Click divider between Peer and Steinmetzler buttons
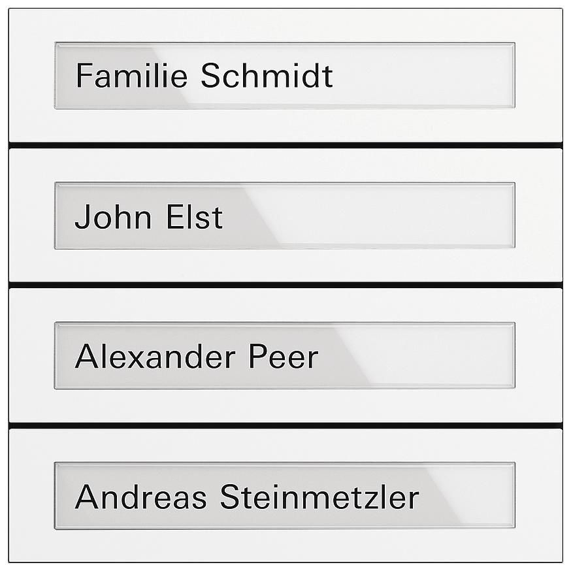Image resolution: width=571 pixels, height=571 pixels. tap(285, 425)
